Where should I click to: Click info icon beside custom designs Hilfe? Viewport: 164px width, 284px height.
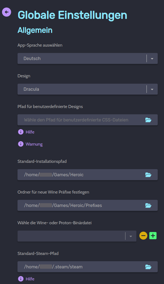tap(21, 132)
